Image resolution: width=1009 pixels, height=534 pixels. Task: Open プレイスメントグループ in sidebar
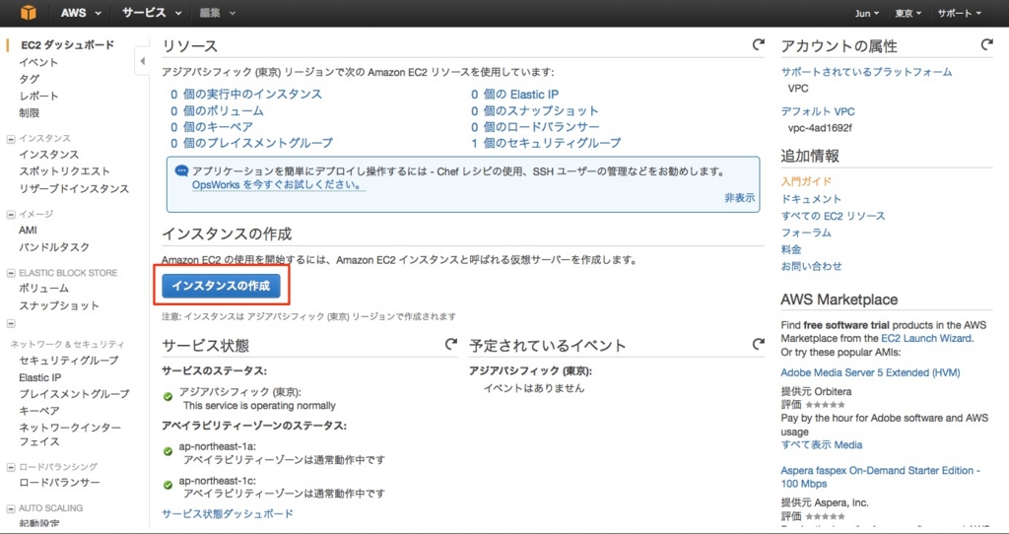[74, 394]
